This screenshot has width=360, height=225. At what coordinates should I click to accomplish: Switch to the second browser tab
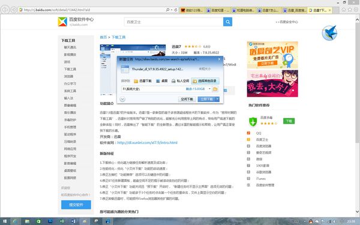(x=218, y=10)
